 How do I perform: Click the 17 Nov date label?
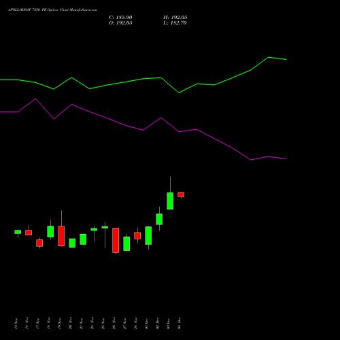click(38, 323)
